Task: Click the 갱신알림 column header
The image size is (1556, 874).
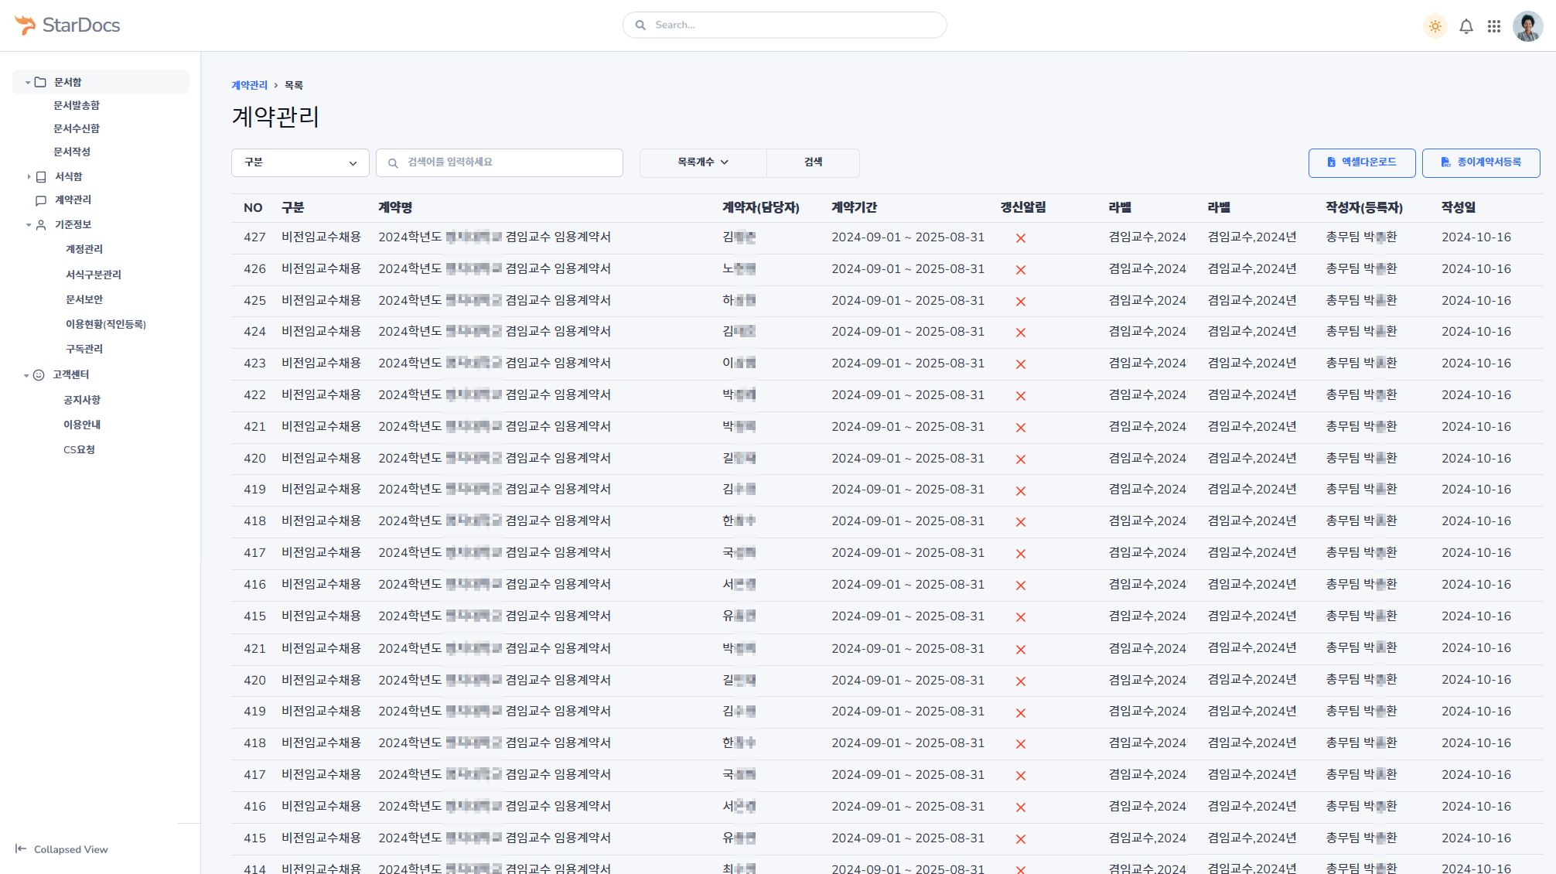Action: tap(1023, 207)
